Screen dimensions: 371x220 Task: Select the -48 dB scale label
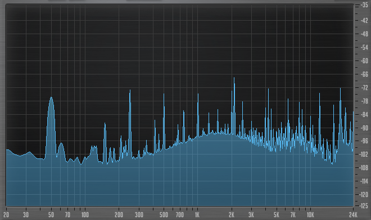(364, 34)
